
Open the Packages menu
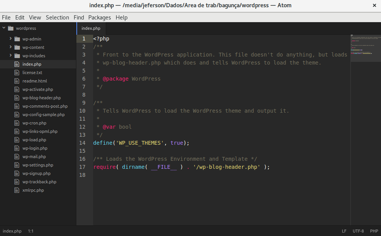[x=99, y=17]
